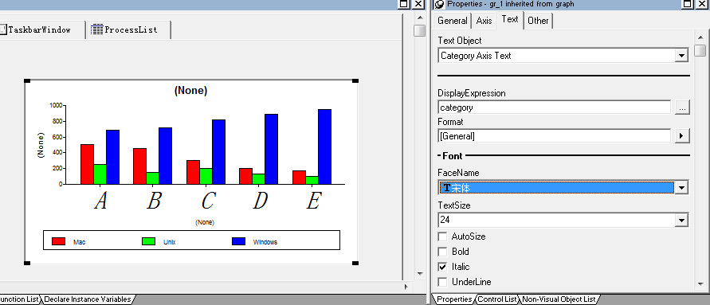This screenshot has height=305, width=710.
Task: Click the green Unix legend swatch
Action: click(x=148, y=241)
